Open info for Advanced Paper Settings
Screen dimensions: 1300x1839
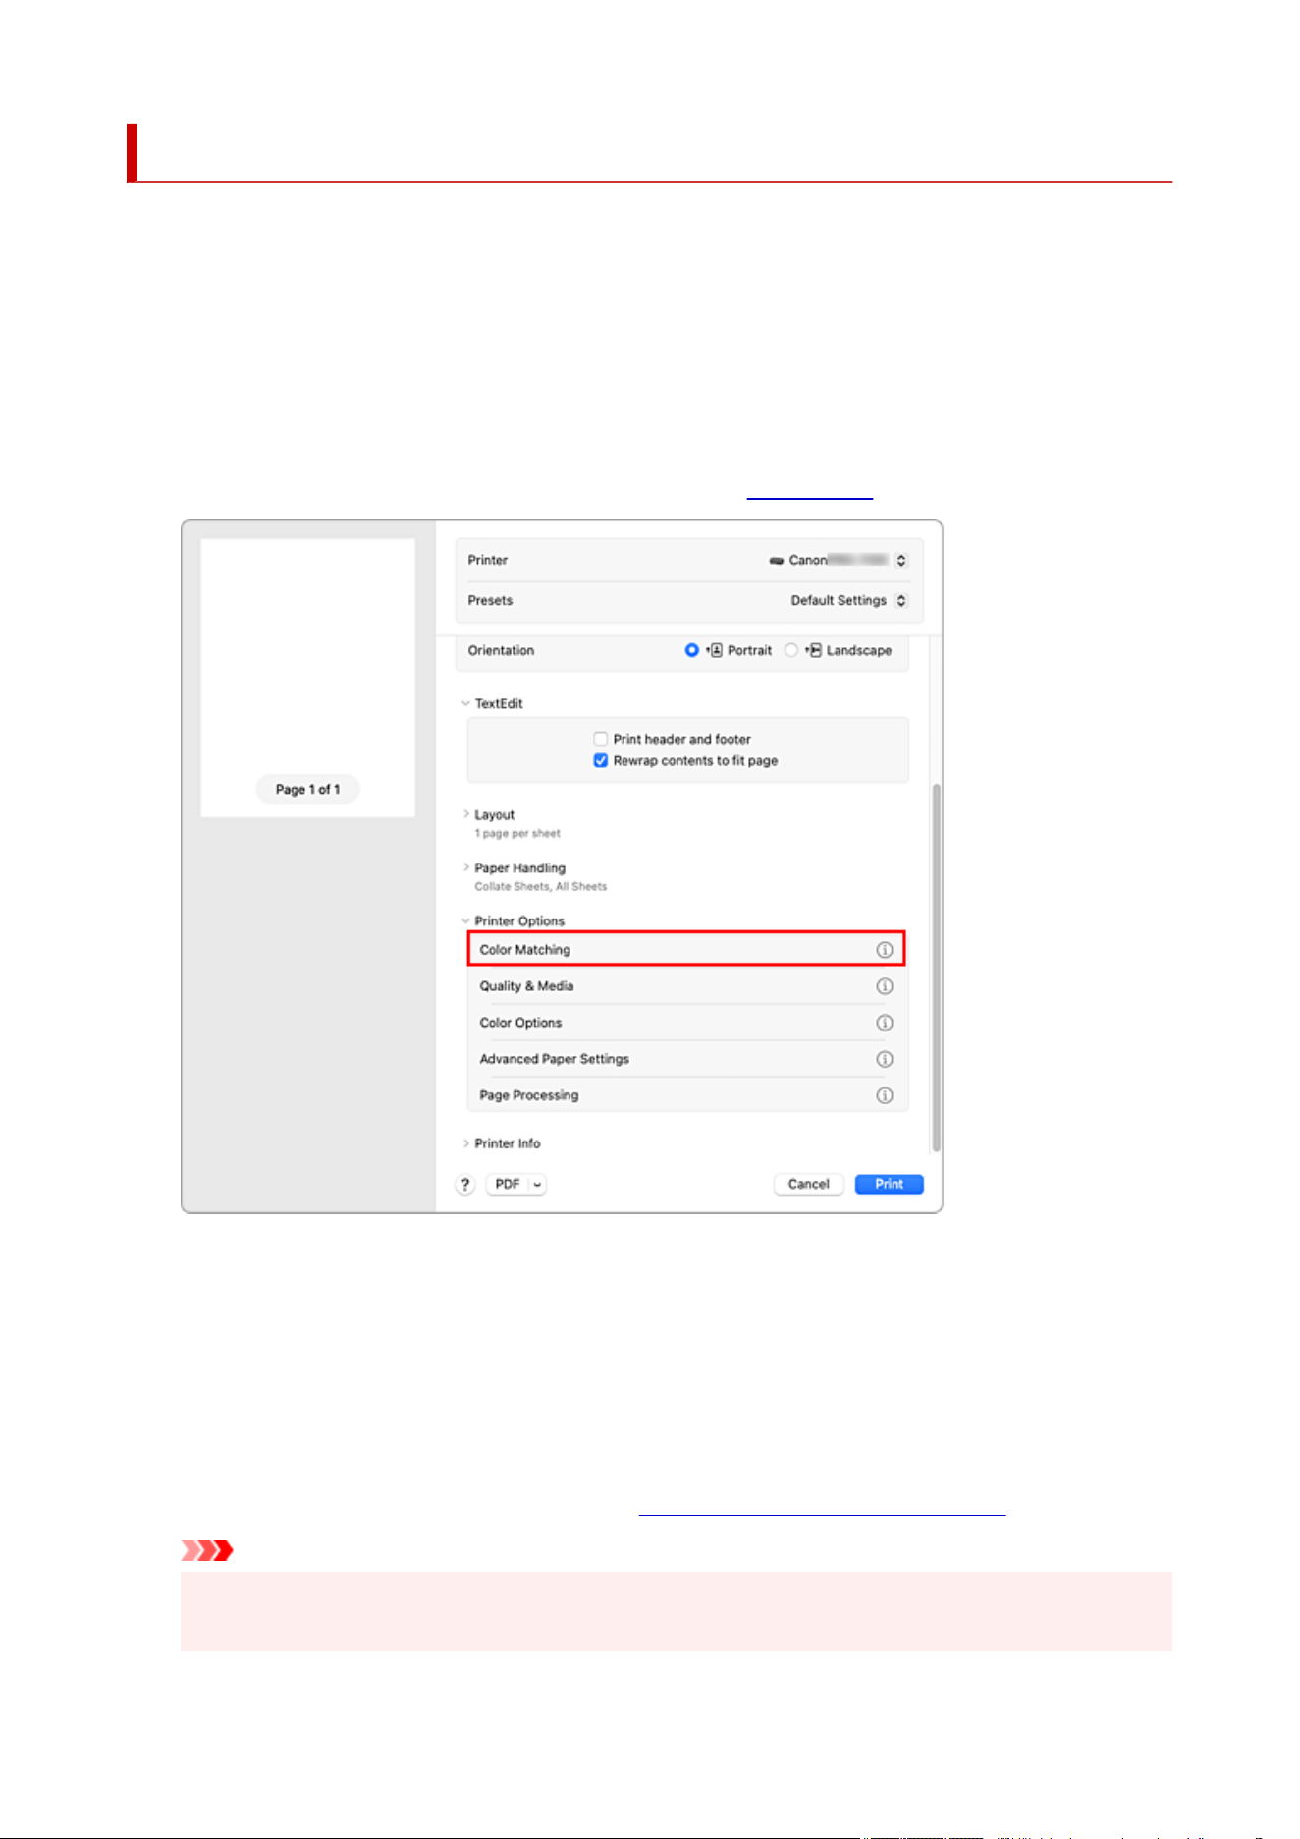tap(884, 1059)
